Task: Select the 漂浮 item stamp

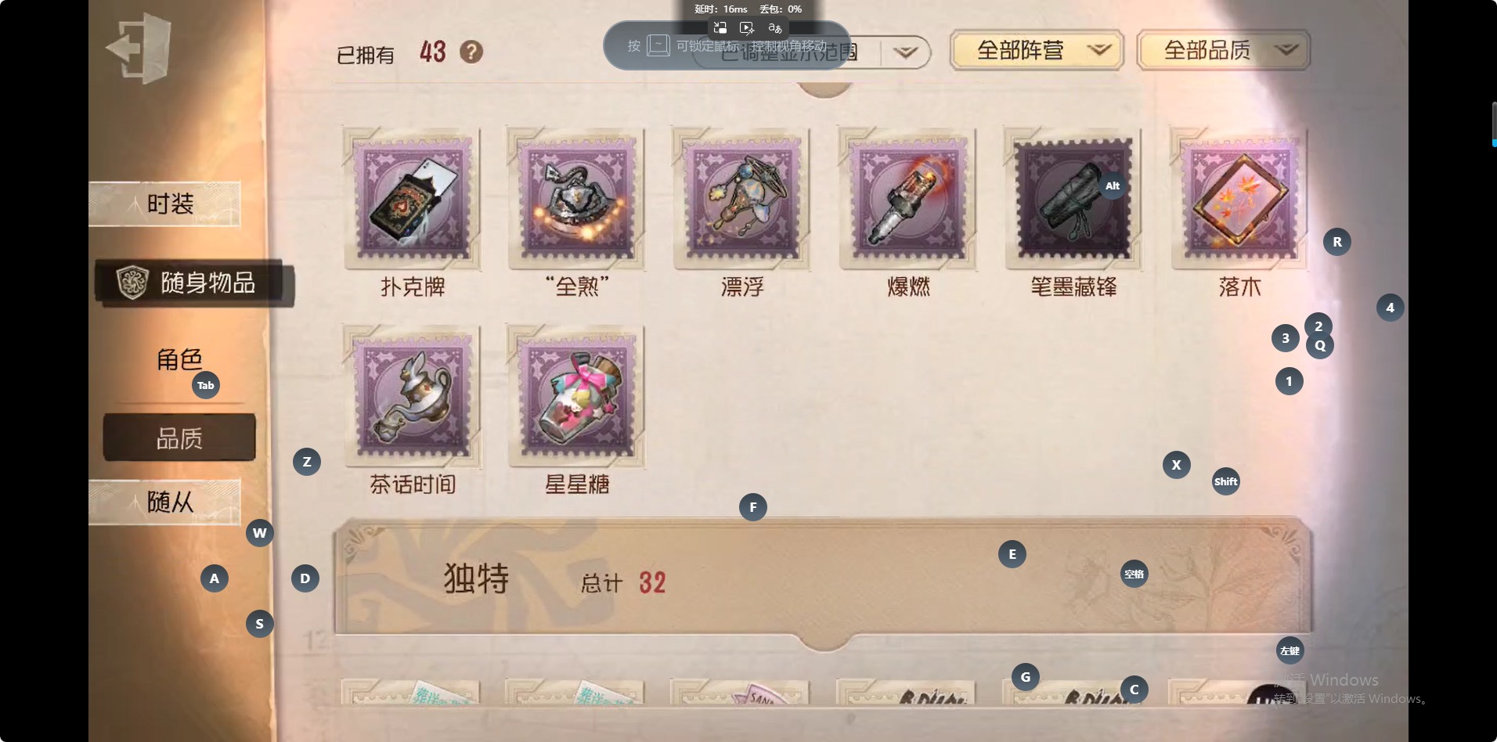Action: [x=742, y=200]
